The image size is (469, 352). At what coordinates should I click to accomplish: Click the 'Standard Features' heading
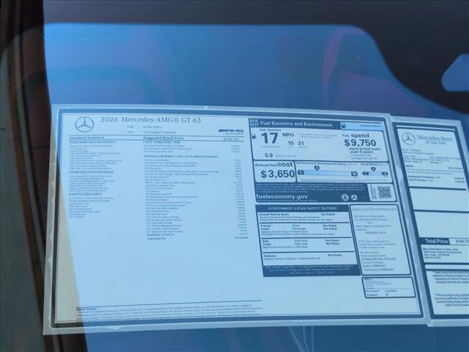tap(86, 138)
